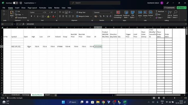This screenshot has width=188, height=105.
Task: Open the Page Layout tab
Action: pyautogui.click(x=32, y=8)
